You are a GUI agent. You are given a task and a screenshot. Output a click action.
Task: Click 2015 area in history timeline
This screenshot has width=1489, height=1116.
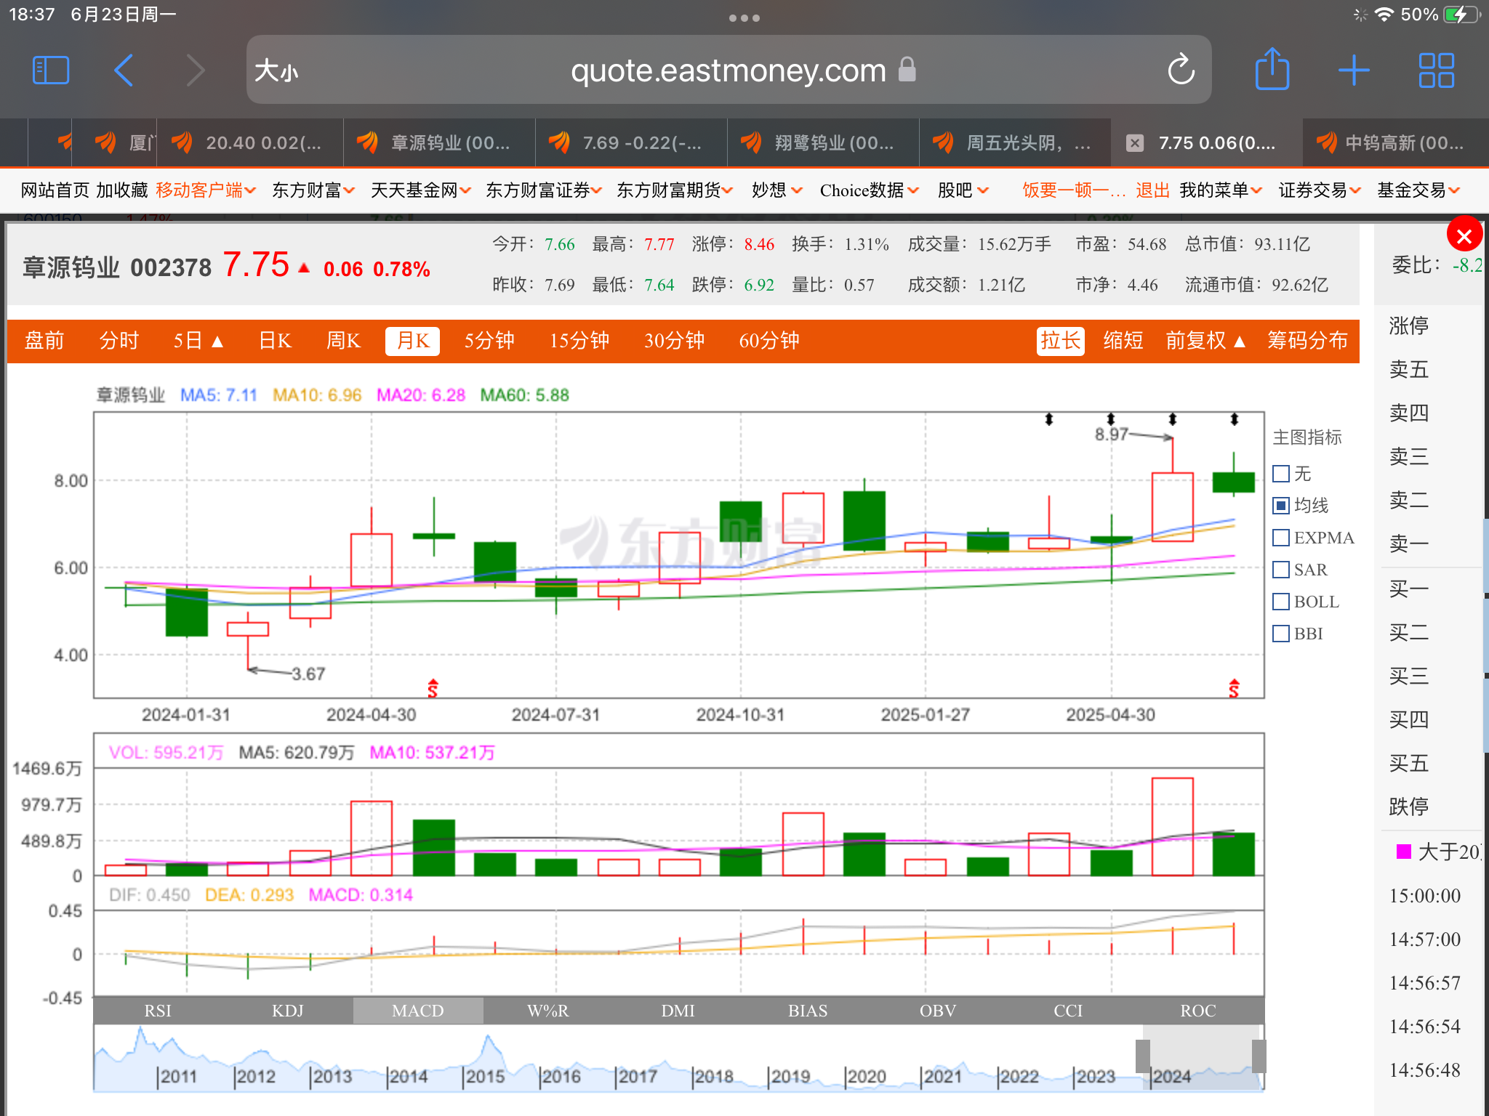[x=485, y=1076]
